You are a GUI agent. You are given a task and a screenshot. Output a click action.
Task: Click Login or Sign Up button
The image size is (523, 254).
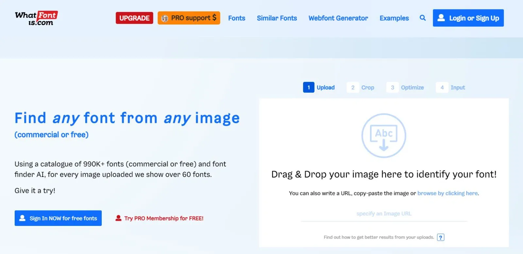[x=468, y=18]
